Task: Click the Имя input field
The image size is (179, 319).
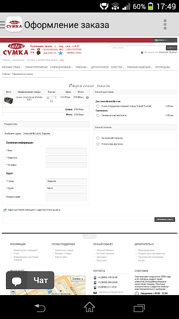Action: pos(66,151)
